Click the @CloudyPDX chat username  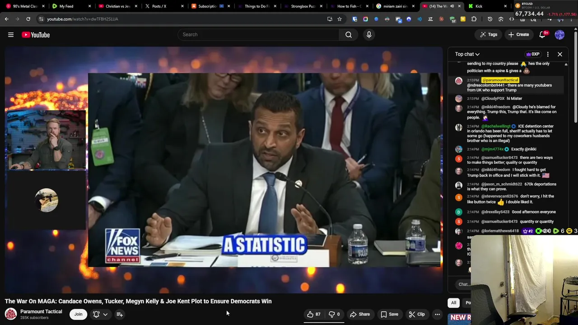pos(492,98)
